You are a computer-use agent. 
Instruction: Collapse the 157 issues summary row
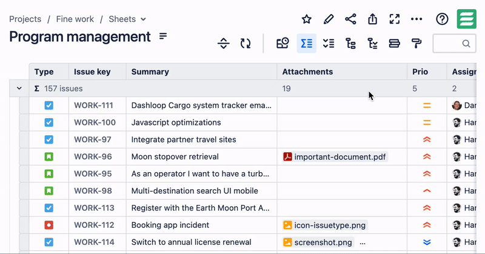(19, 89)
